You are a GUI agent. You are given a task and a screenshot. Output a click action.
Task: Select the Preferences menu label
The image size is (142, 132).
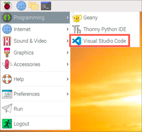[26, 94]
